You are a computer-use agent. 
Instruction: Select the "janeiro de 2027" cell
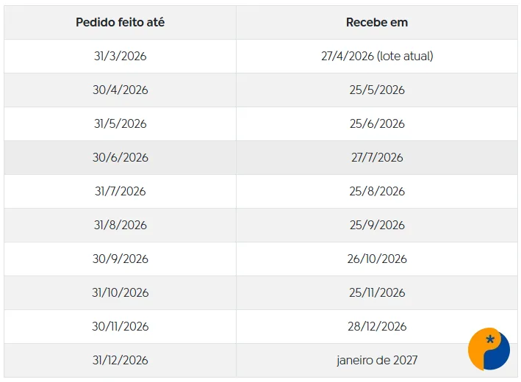(377, 360)
